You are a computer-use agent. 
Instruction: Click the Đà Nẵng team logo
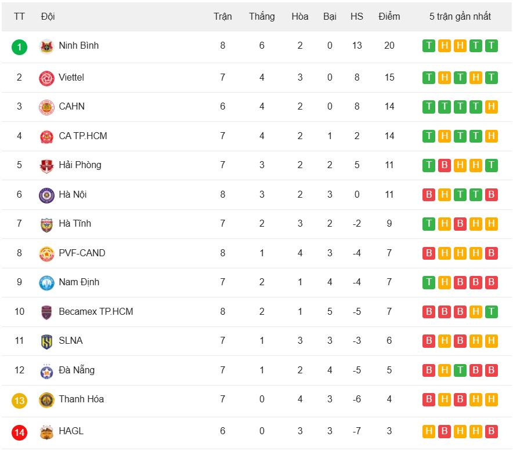tap(46, 370)
